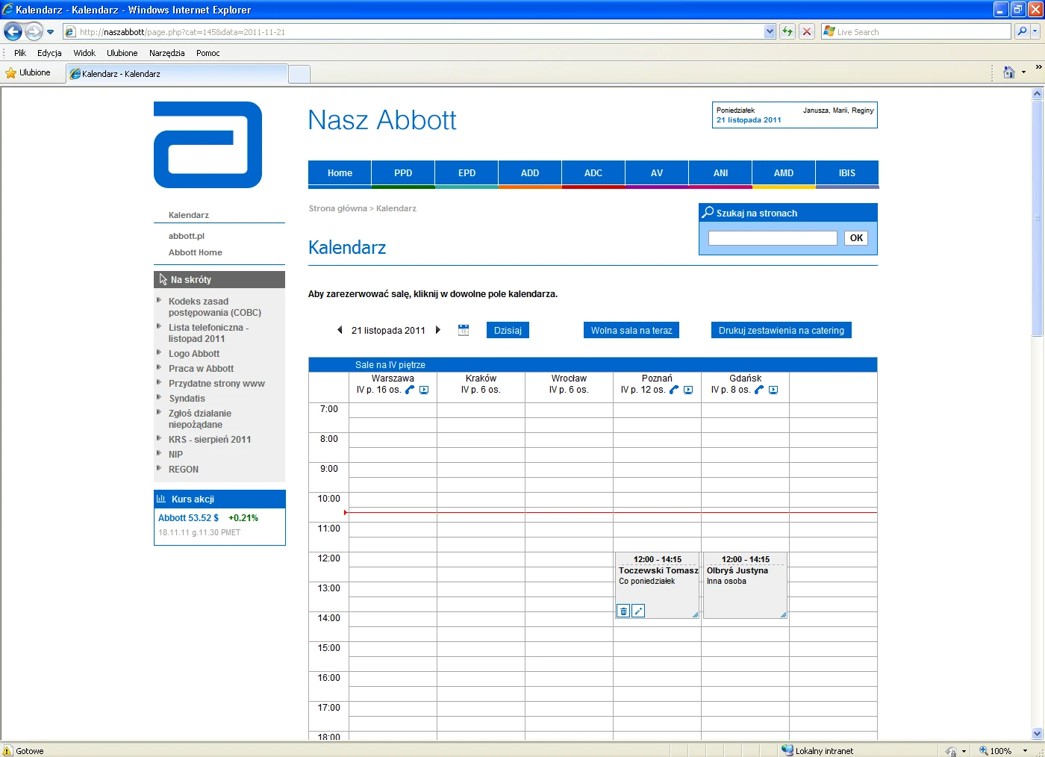Open KRS - sierpień 2011 link
Image resolution: width=1045 pixels, height=757 pixels.
pos(210,440)
